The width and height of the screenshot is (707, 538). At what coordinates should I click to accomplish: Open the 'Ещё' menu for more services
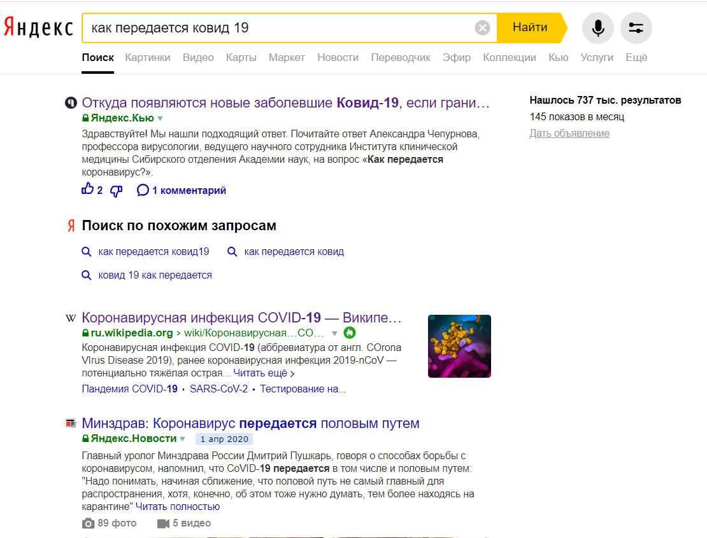(x=636, y=57)
